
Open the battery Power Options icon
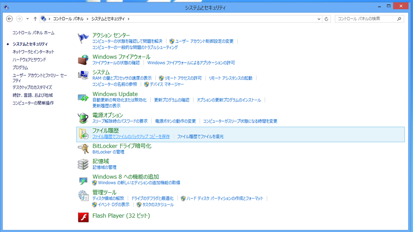point(83,118)
